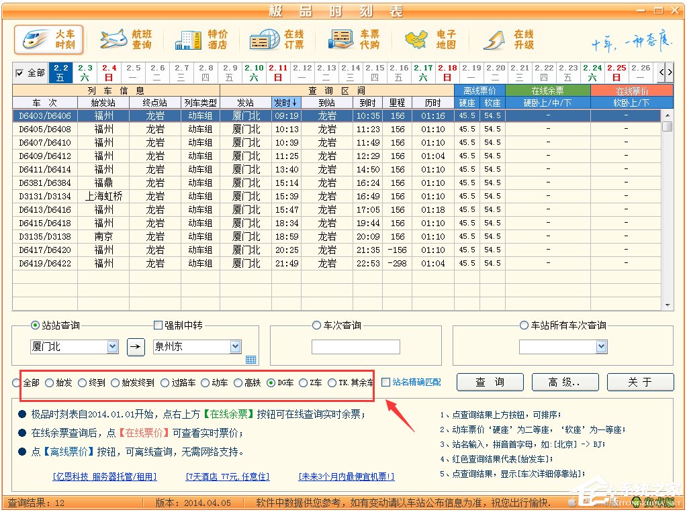
Task: Click the 车次查询 train number input field
Action: [x=356, y=347]
